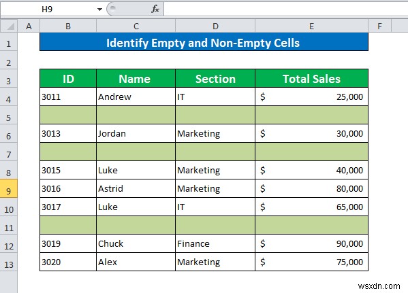Click inside the formula bar field
This screenshot has height=293, width=408.
285,9
